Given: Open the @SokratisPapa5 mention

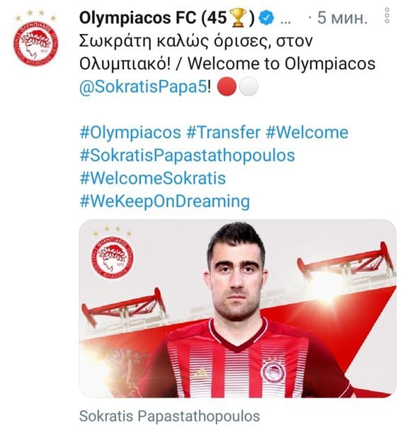Looking at the screenshot, I should (143, 87).
